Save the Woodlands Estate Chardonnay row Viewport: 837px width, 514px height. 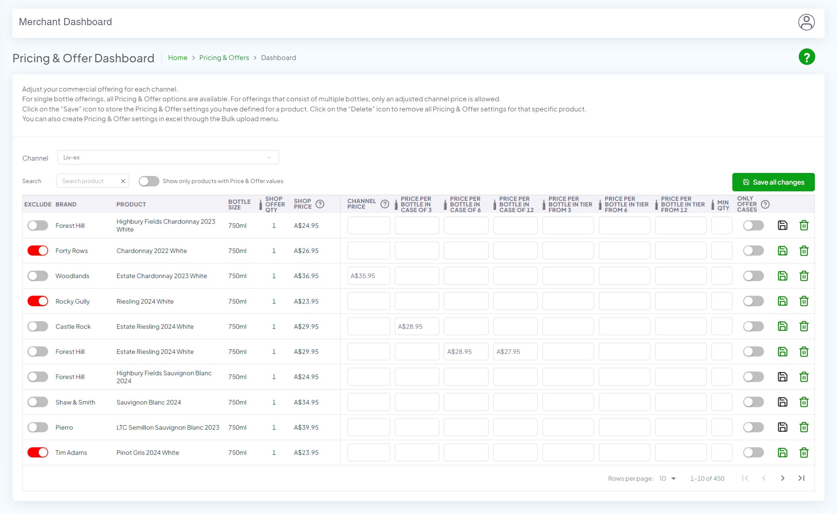tap(783, 276)
